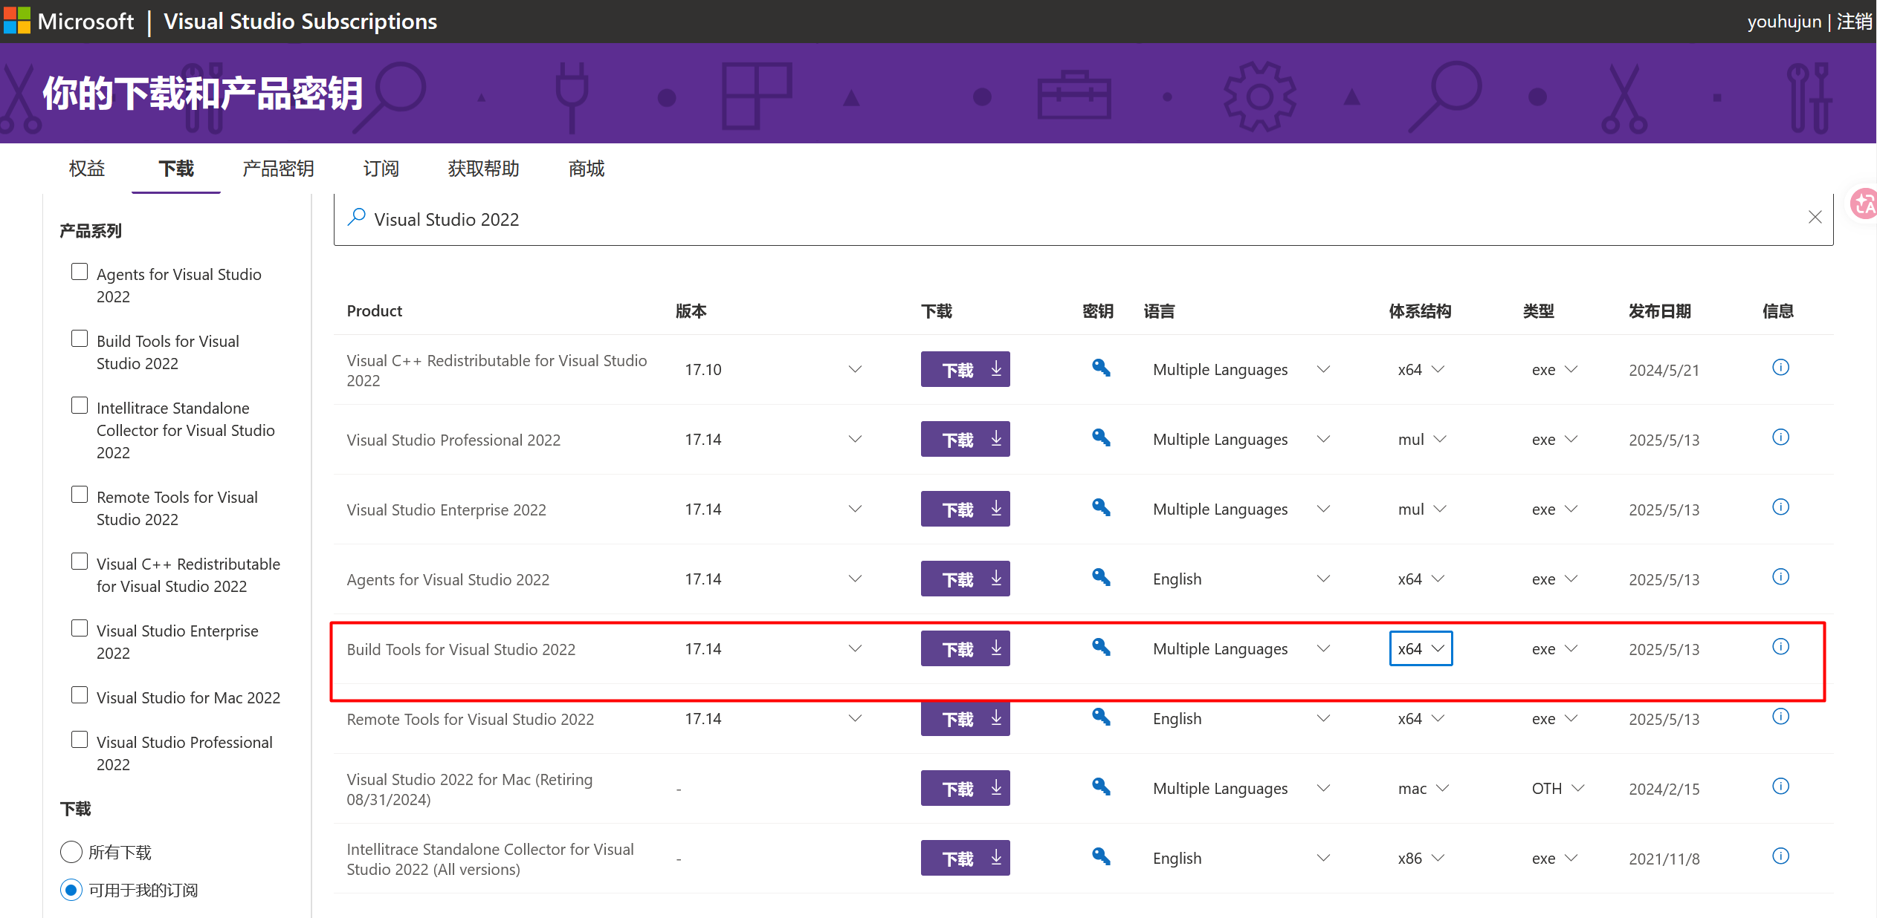Download Agents for Visual Studio 2022

[x=965, y=579]
